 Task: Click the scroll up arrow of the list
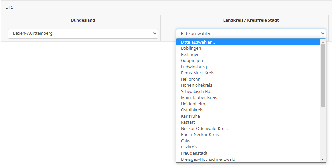(323, 42)
